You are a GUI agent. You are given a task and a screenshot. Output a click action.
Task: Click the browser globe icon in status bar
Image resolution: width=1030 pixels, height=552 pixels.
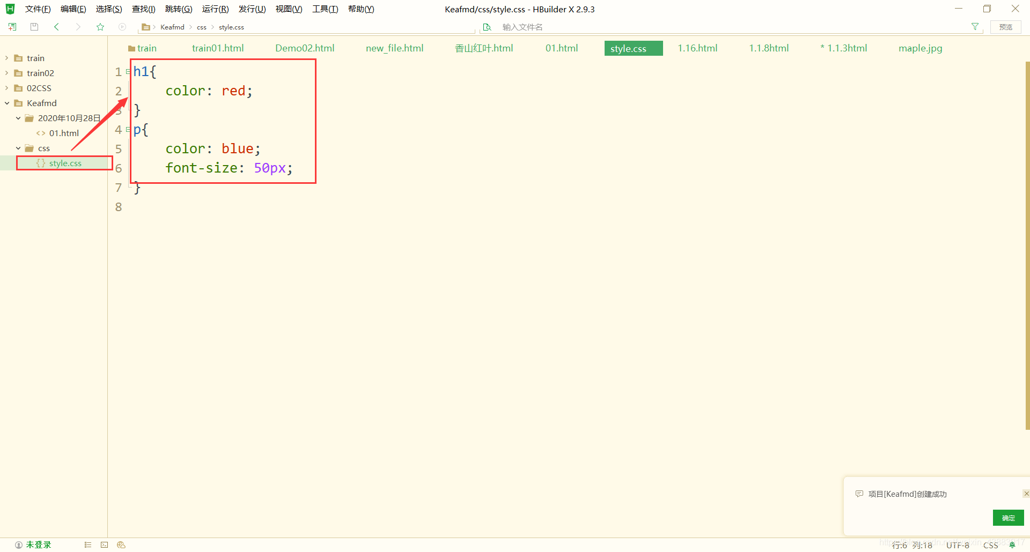point(121,545)
